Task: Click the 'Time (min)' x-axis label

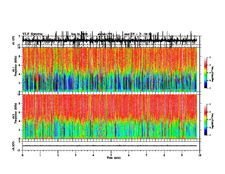Action: pos(114,158)
